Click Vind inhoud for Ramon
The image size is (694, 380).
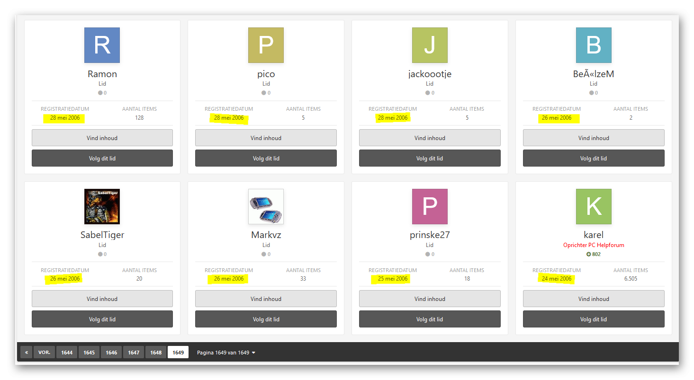[x=102, y=138]
